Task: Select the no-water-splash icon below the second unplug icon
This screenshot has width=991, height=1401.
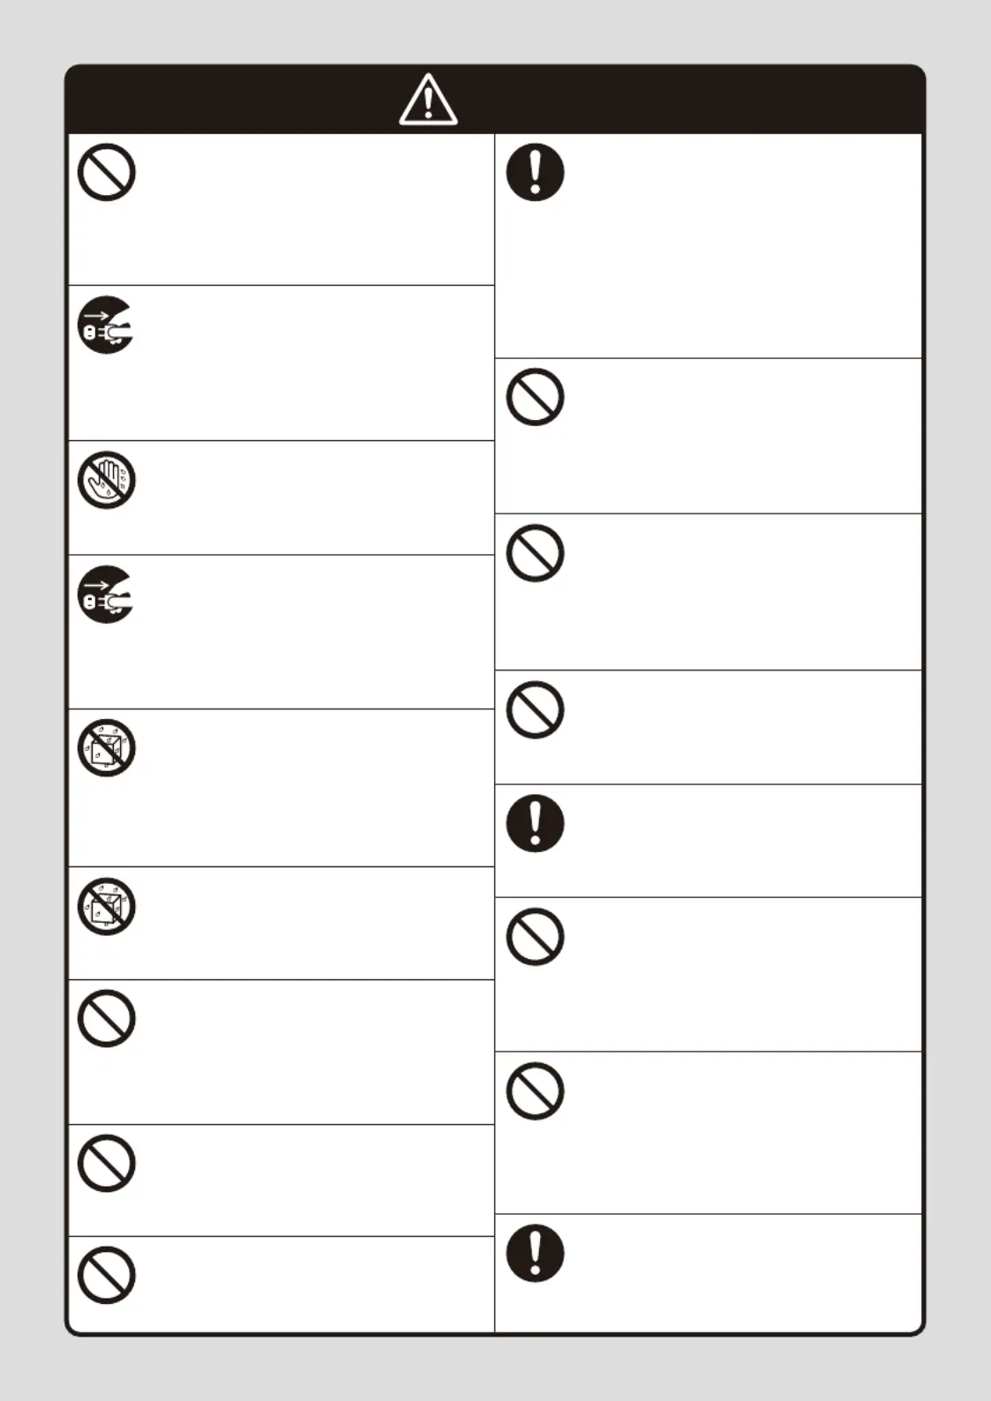Action: tap(106, 748)
